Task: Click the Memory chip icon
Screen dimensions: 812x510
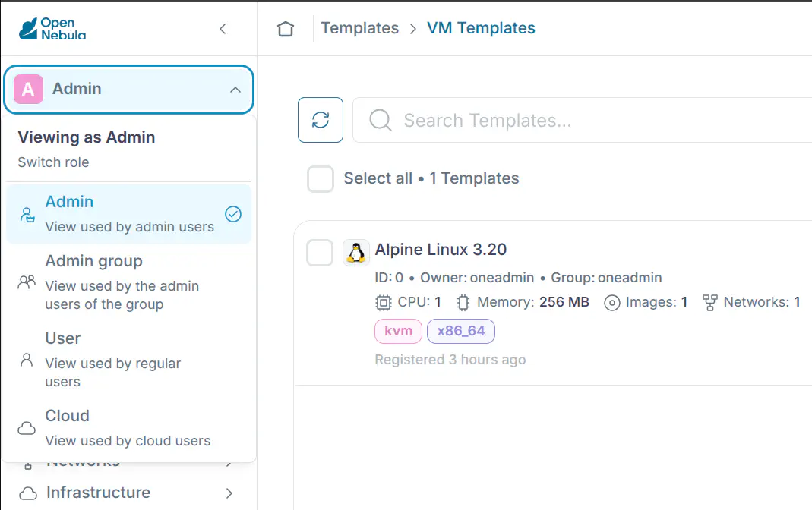Action: (x=463, y=302)
